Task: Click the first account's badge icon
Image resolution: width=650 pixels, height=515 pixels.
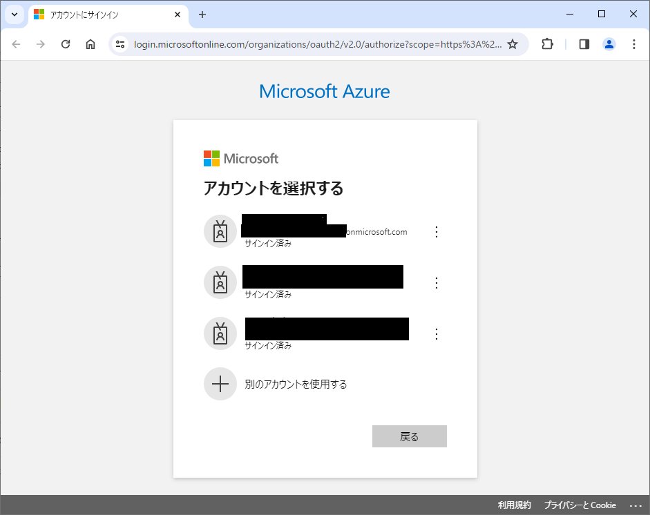Action: click(x=220, y=231)
